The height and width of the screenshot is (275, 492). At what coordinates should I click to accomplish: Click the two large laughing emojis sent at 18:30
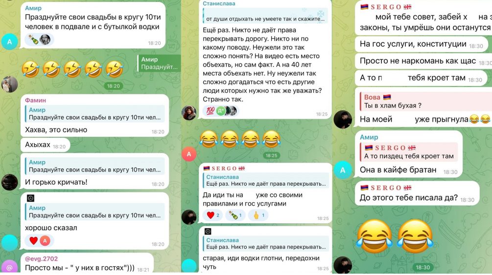tap(395, 236)
